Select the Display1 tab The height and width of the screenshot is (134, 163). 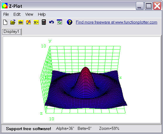(11, 32)
